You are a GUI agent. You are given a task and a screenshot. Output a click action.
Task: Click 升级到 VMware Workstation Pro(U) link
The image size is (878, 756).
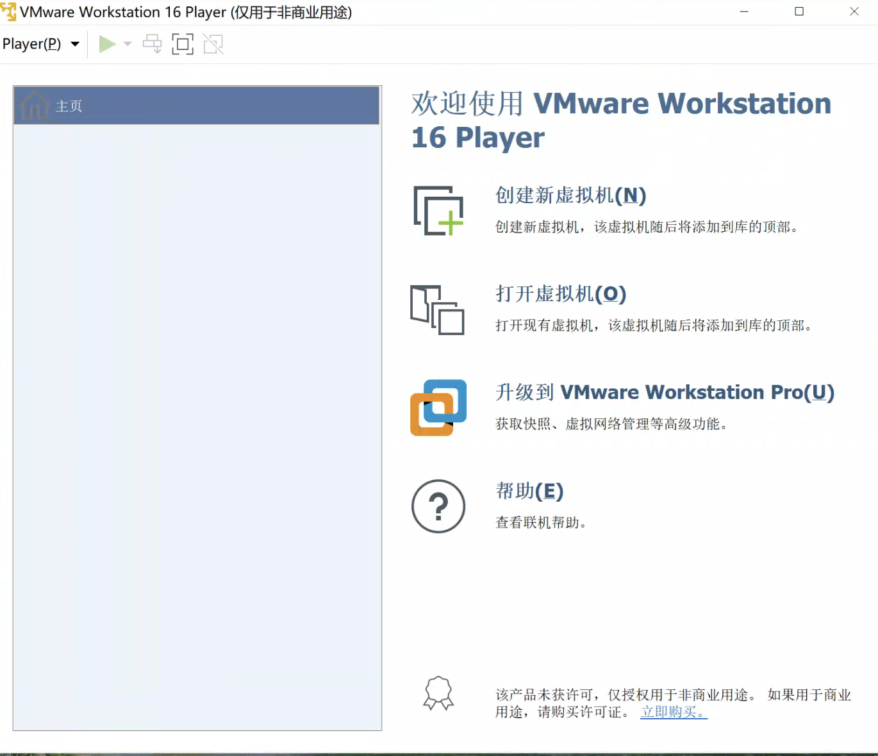(x=665, y=392)
